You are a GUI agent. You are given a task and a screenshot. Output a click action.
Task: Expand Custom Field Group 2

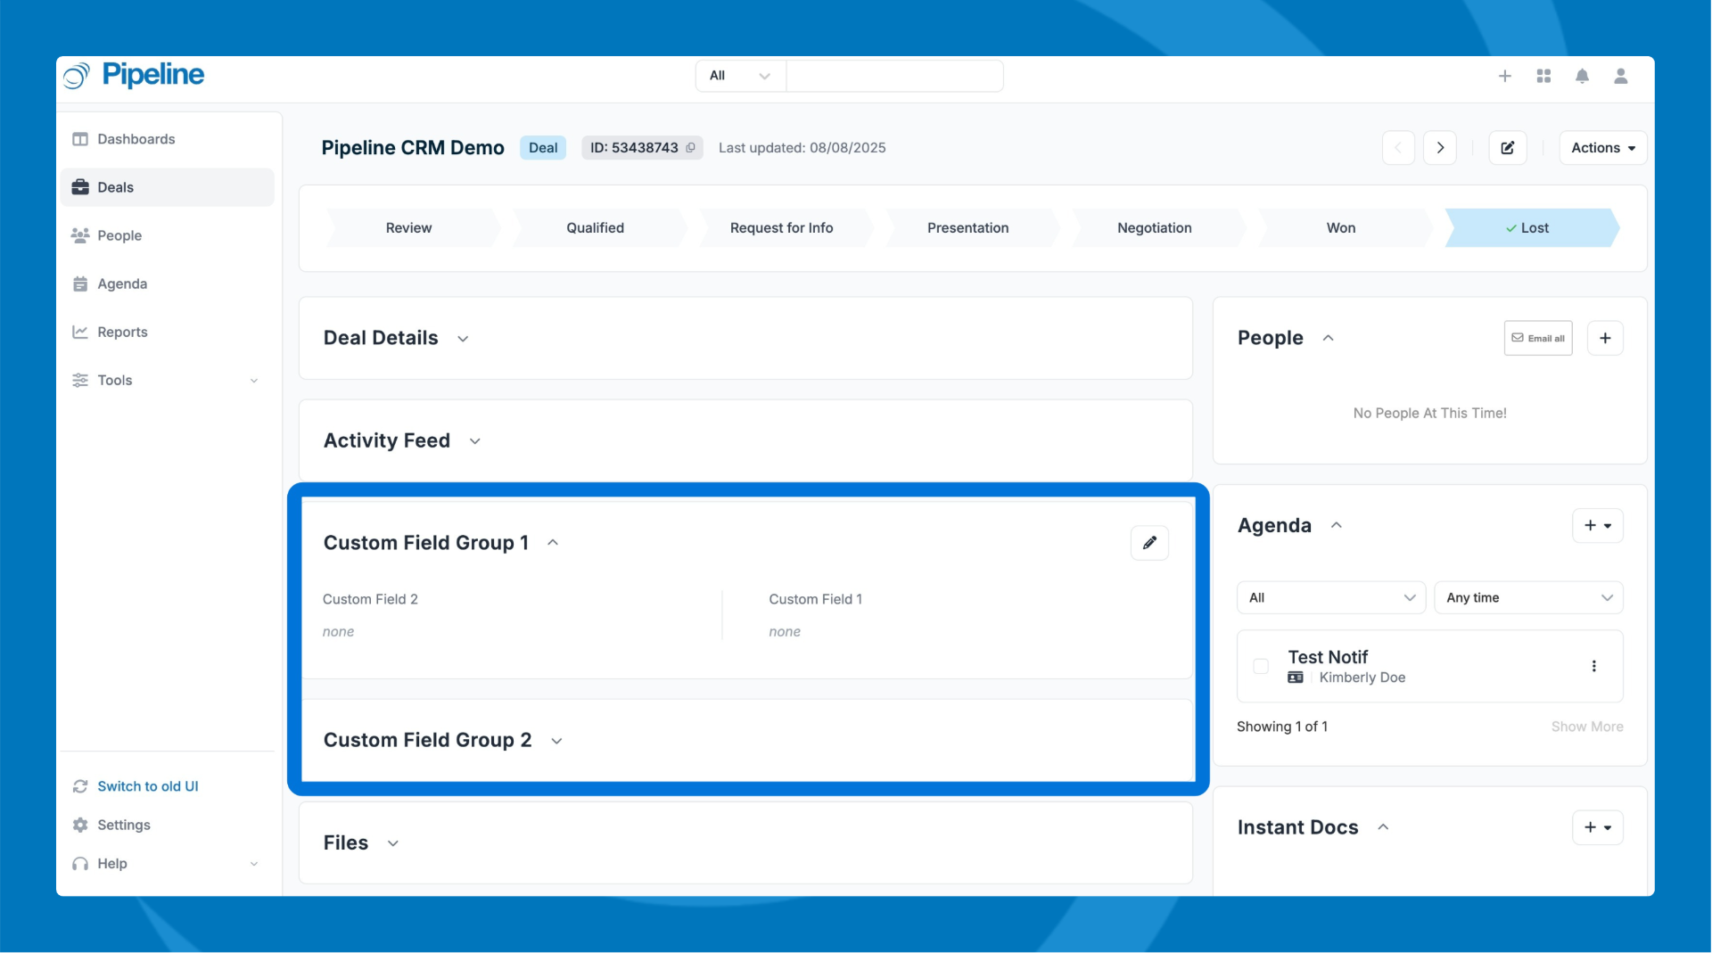556,741
